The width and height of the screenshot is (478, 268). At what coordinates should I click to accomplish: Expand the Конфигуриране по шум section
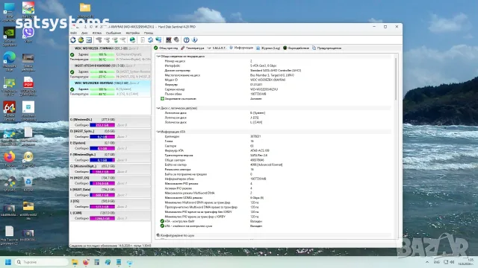(158, 235)
